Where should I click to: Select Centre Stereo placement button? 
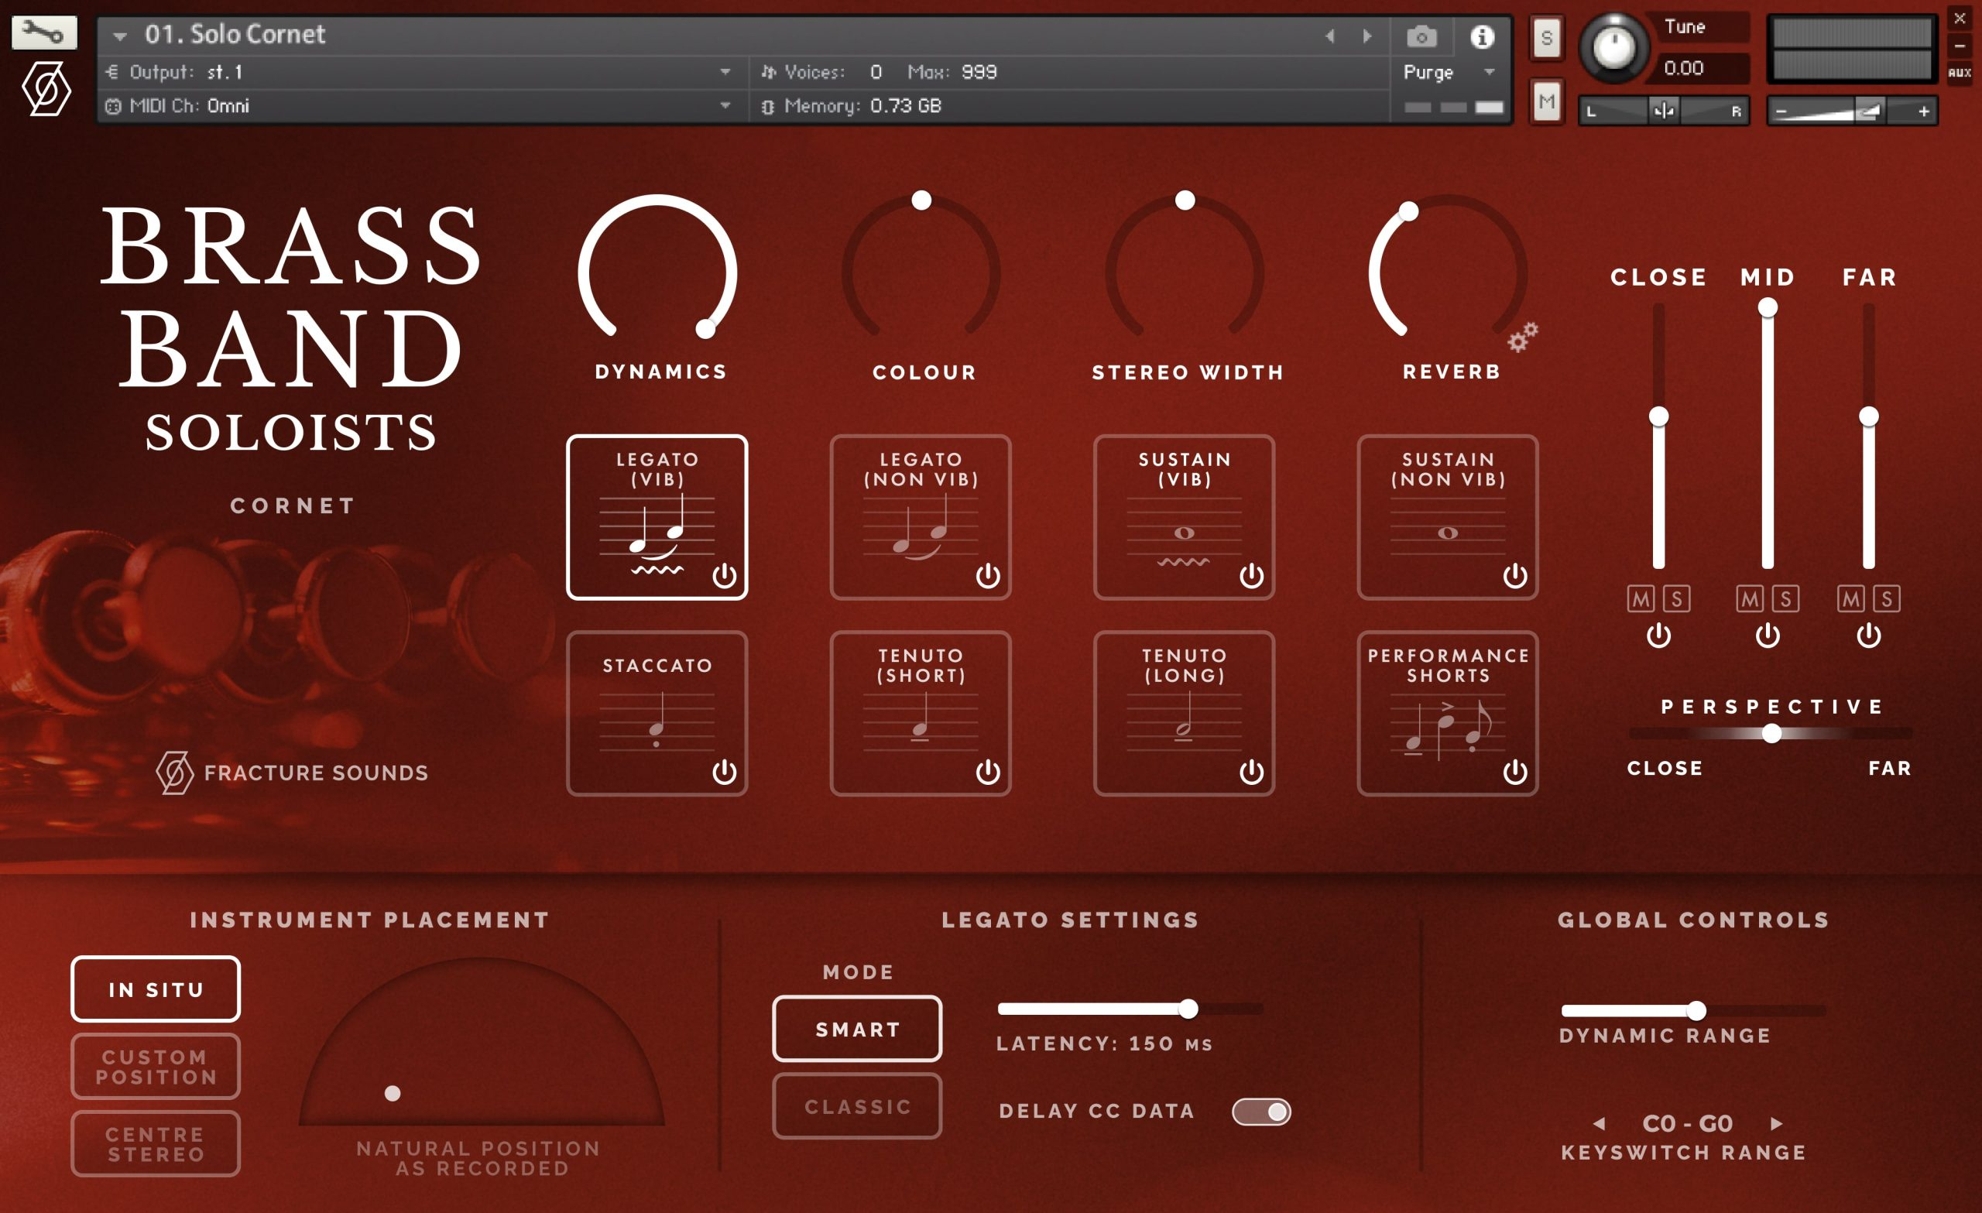point(156,1143)
